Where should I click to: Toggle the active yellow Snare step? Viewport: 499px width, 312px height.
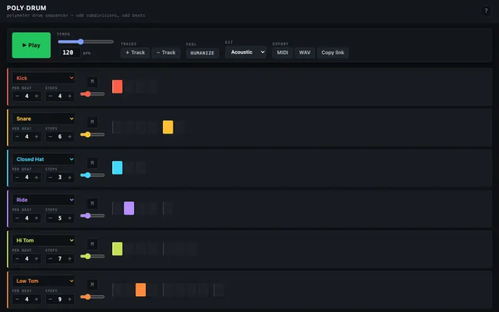coord(168,127)
